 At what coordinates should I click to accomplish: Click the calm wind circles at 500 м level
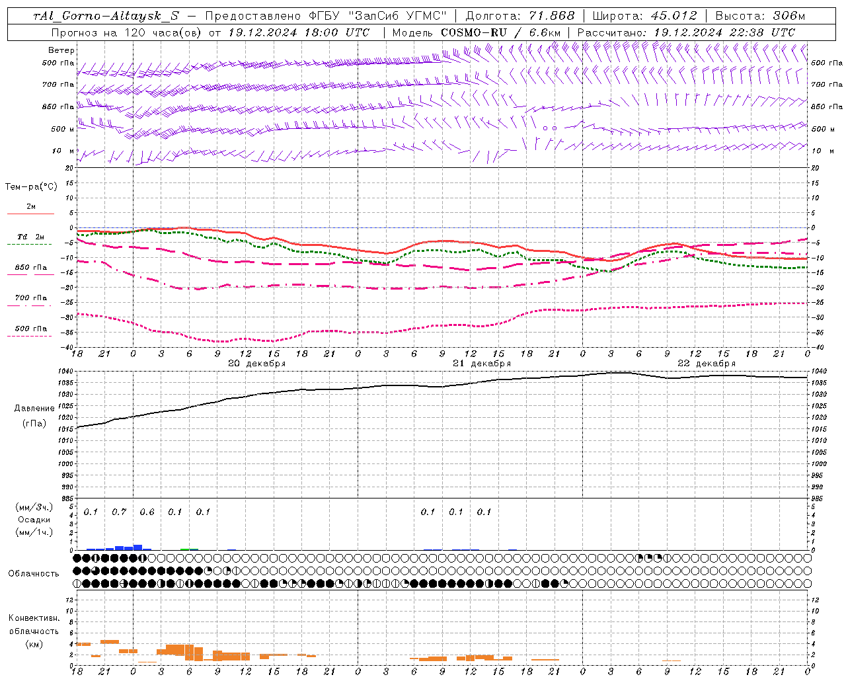[550, 128]
